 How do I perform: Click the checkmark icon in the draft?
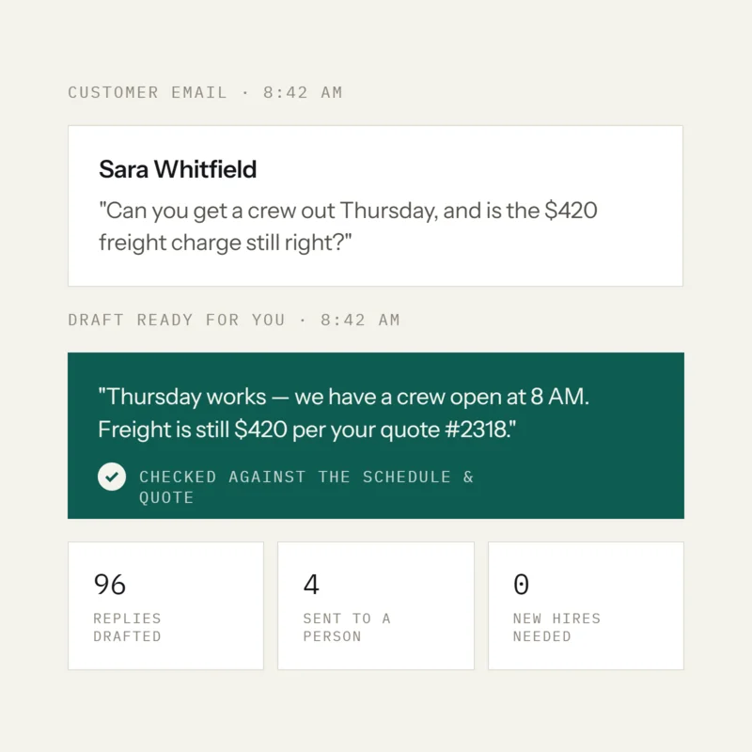pyautogui.click(x=112, y=477)
